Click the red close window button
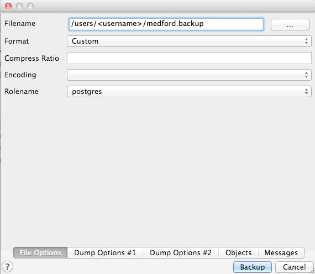This screenshot has width=315, height=274. (8, 6)
